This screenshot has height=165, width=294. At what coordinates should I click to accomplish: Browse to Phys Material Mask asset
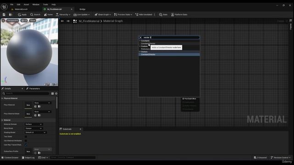pos(40,115)
